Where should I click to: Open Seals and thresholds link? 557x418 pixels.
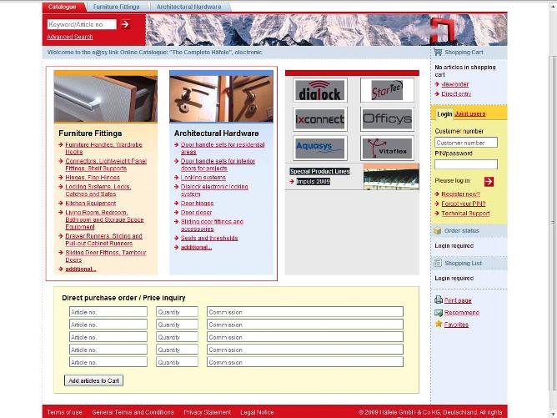click(x=209, y=238)
